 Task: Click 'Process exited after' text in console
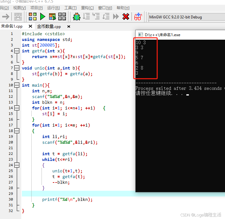click(x=161, y=88)
